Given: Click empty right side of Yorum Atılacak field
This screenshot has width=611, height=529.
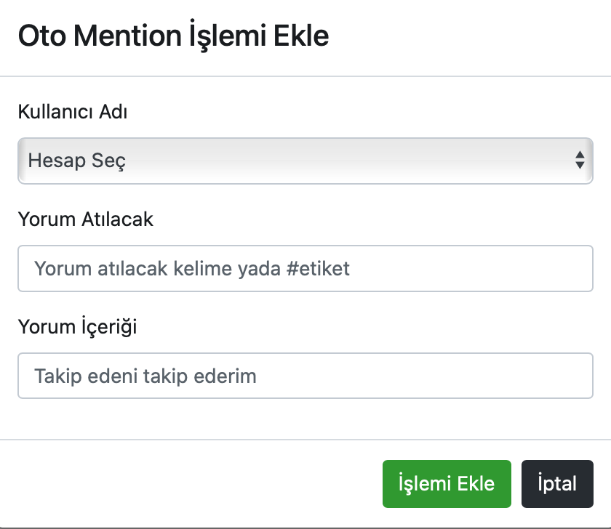Looking at the screenshot, I should (471, 268).
